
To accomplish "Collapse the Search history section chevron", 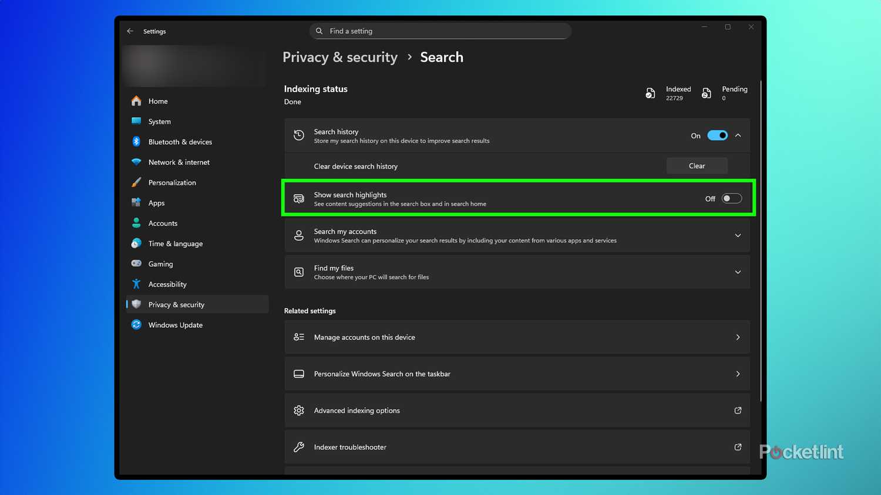I will [x=738, y=135].
